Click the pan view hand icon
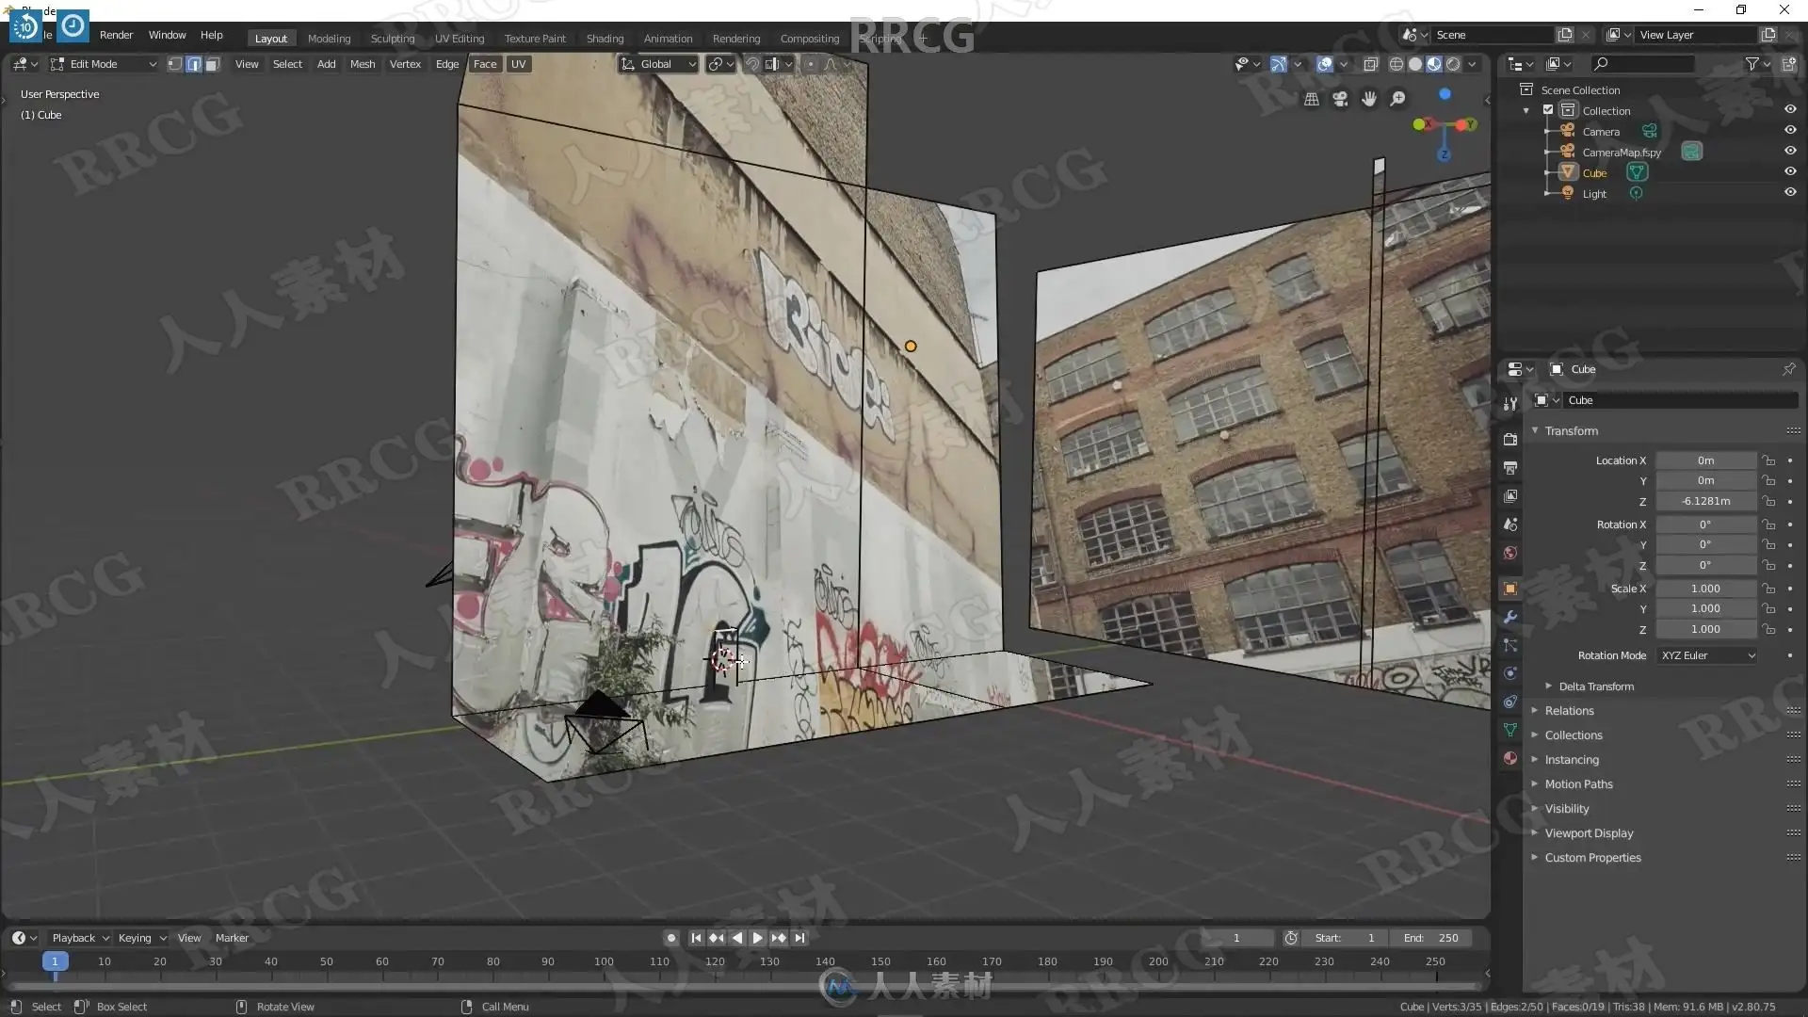Screen dimensions: 1808x1017 pos(1369,99)
